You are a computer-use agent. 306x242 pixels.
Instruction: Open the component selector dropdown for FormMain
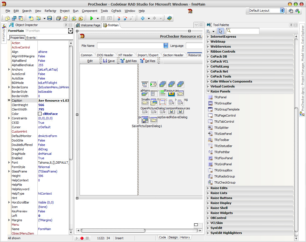pyautogui.click(x=70, y=31)
